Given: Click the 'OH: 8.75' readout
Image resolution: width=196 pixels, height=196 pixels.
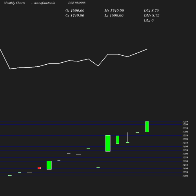Looking at the screenshot, I should (x=151, y=16).
